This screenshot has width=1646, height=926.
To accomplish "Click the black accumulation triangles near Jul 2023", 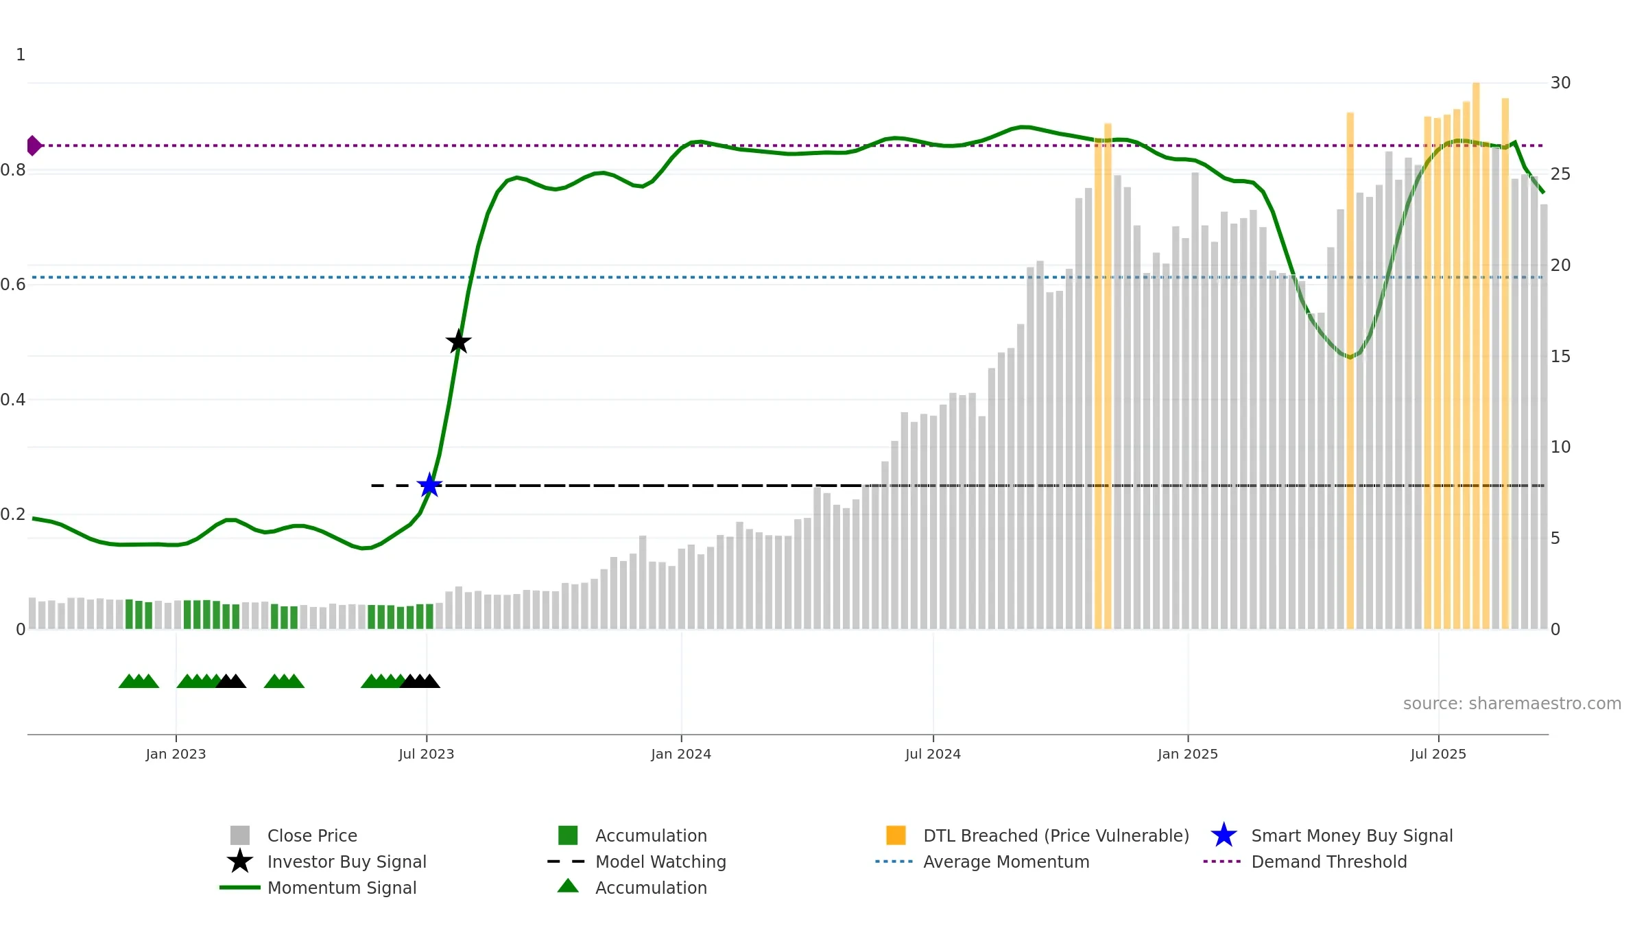I will click(420, 680).
